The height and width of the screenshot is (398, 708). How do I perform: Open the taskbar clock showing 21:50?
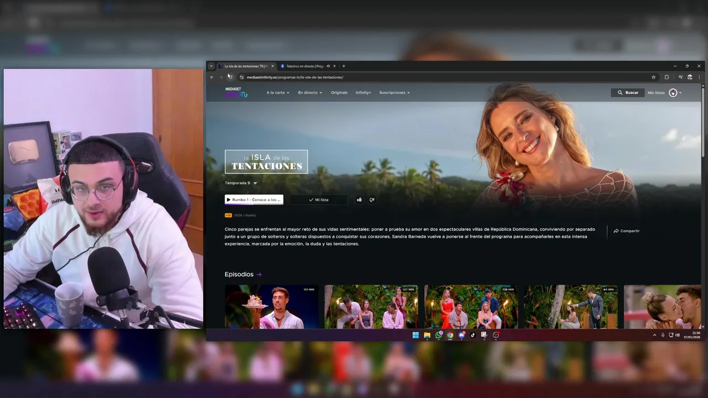(692, 335)
